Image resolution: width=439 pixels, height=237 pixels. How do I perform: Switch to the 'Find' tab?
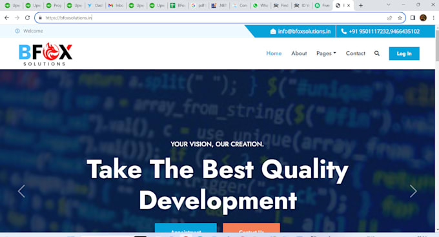click(281, 5)
